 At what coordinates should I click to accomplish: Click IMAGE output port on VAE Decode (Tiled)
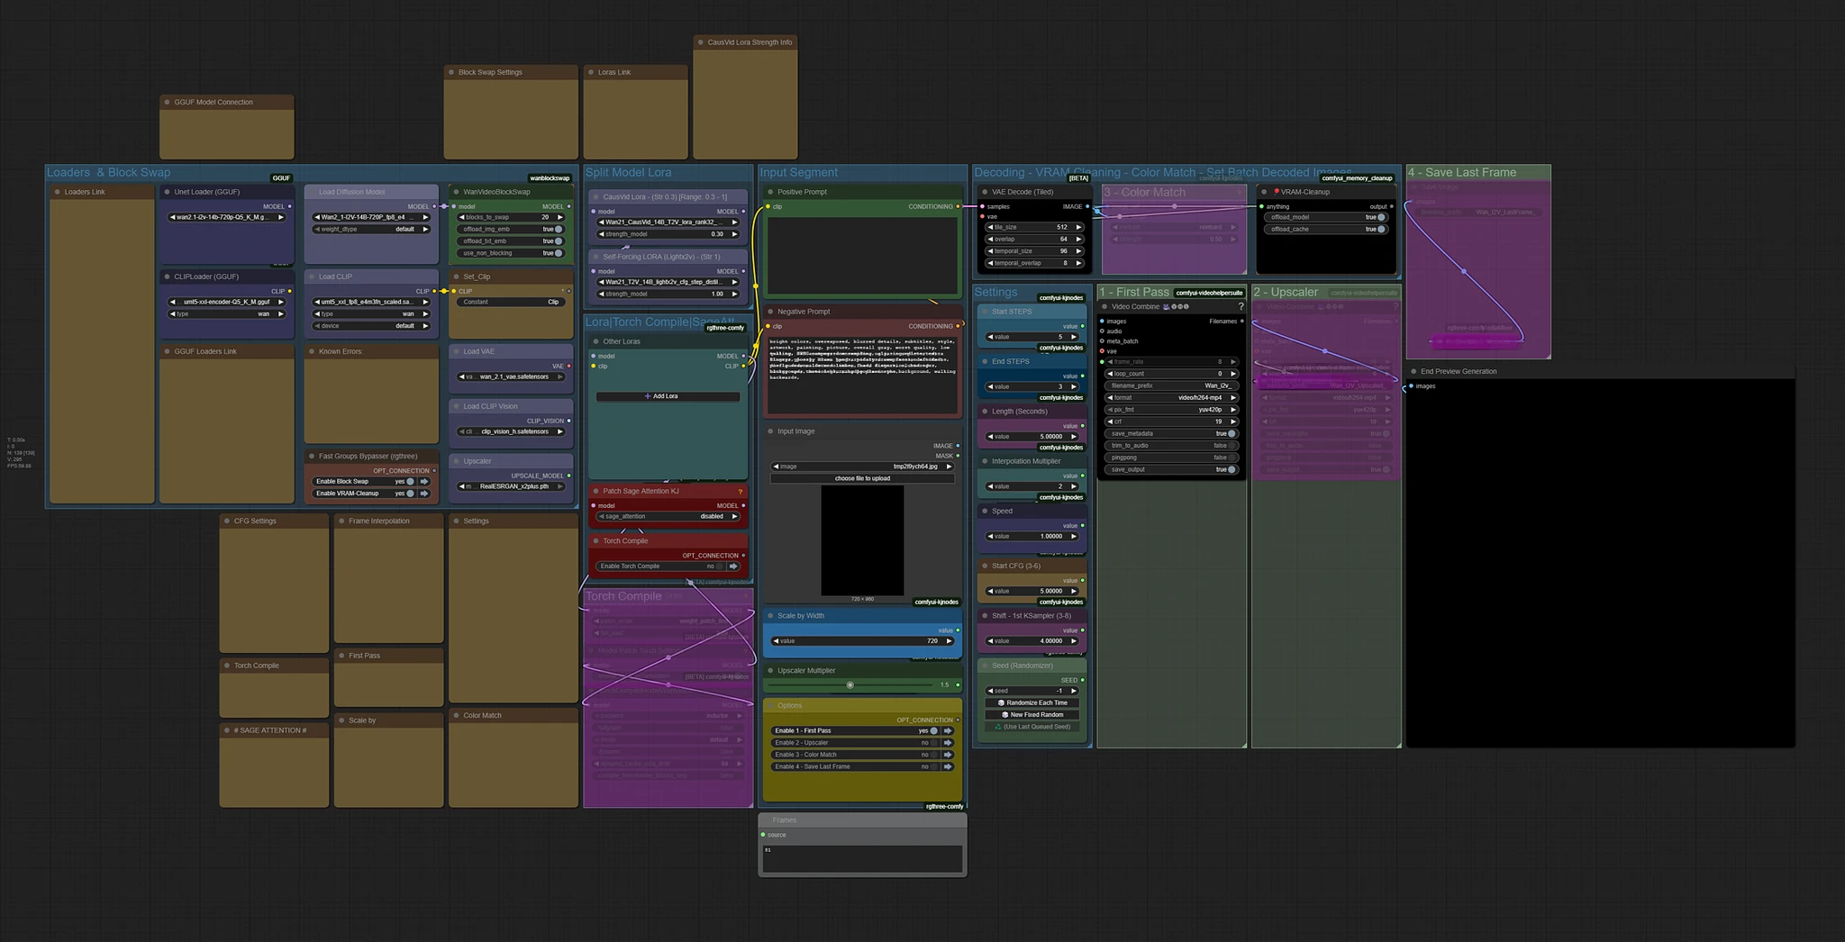tap(1087, 206)
